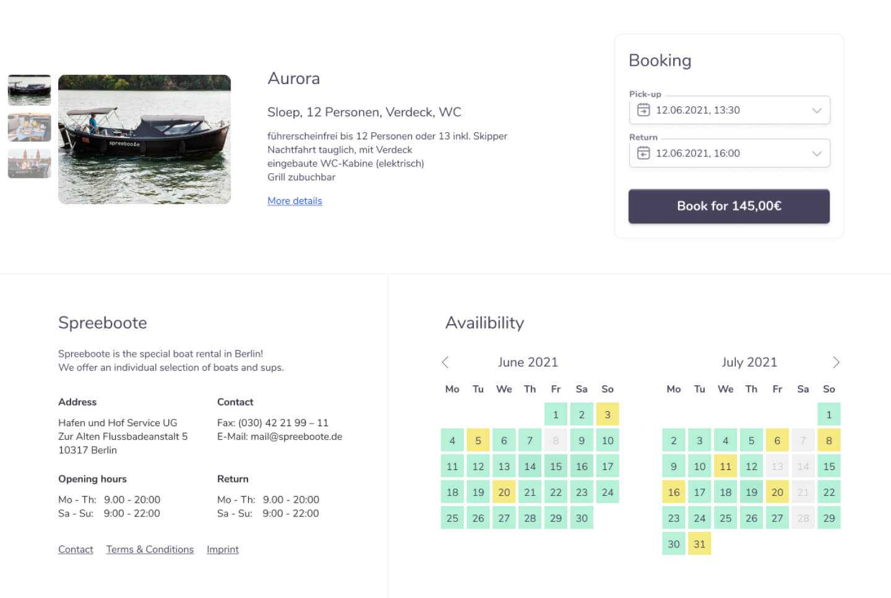Select the first boat thumbnail

coord(29,90)
